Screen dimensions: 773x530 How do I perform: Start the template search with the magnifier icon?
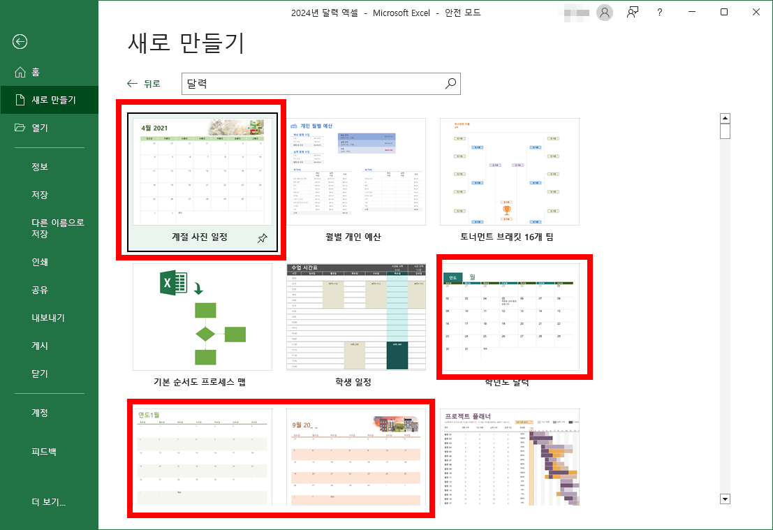click(450, 83)
